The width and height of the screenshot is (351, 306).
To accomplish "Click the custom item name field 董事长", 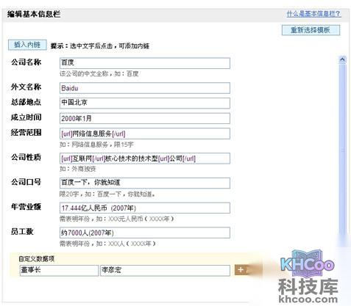I will (59, 271).
